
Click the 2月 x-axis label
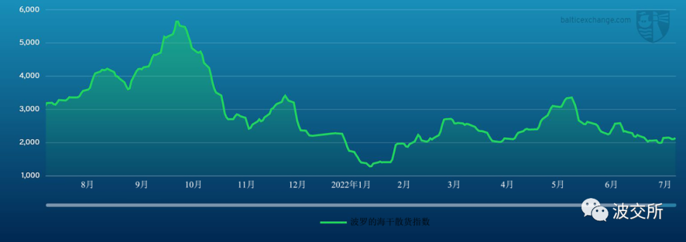point(404,185)
